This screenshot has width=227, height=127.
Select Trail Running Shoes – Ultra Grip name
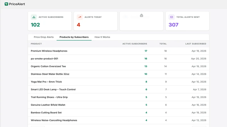(49, 97)
